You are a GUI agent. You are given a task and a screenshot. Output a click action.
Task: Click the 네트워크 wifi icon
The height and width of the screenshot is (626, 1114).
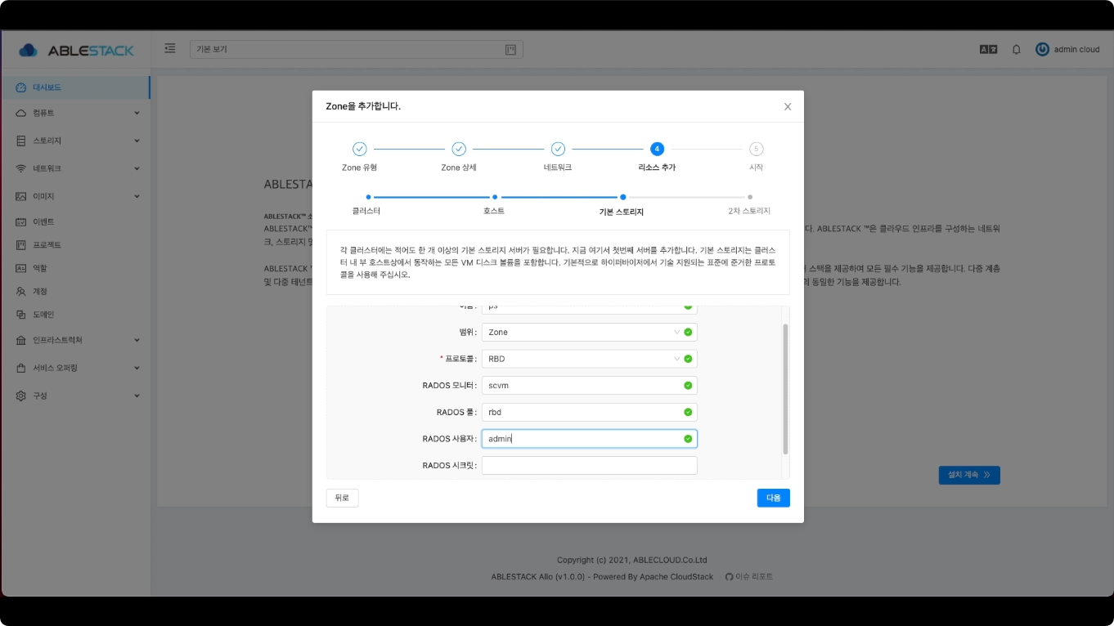coord(21,168)
